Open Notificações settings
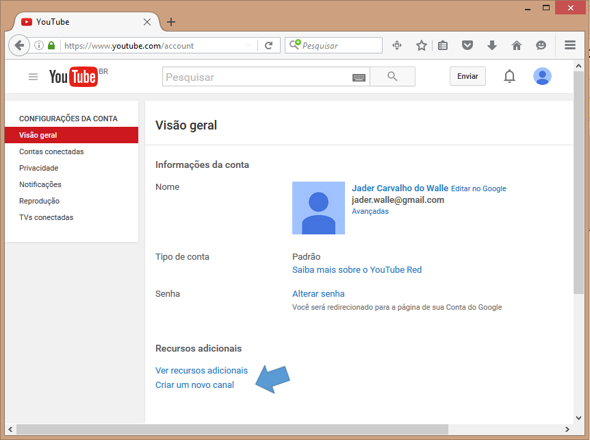The width and height of the screenshot is (590, 440). click(x=40, y=184)
